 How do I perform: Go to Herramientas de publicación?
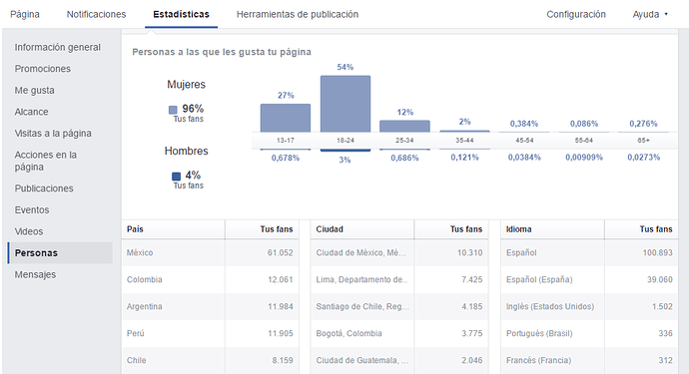[x=298, y=15]
